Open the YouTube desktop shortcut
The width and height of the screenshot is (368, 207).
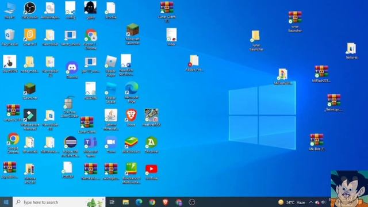coord(152,172)
